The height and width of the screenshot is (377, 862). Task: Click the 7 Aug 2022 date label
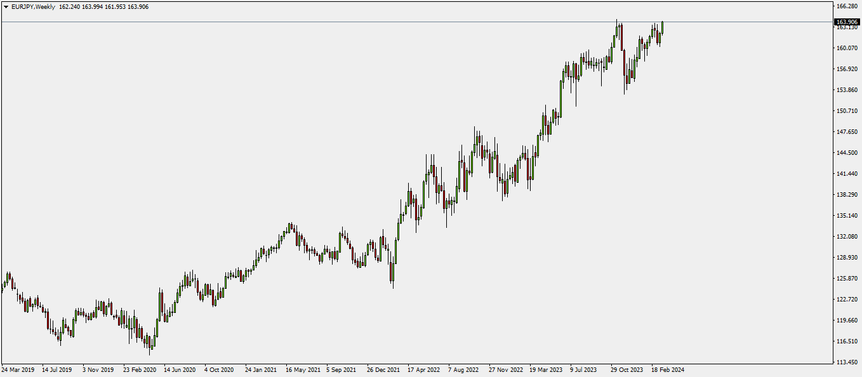463,369
